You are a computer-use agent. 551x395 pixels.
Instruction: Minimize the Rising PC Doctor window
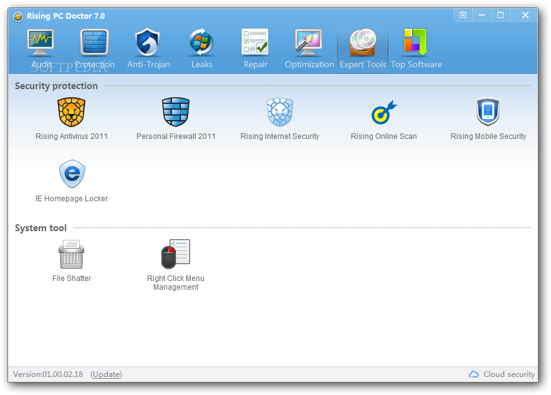pos(482,15)
